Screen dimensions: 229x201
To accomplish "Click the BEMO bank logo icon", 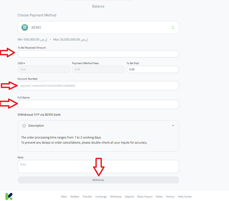I will 25,27.
